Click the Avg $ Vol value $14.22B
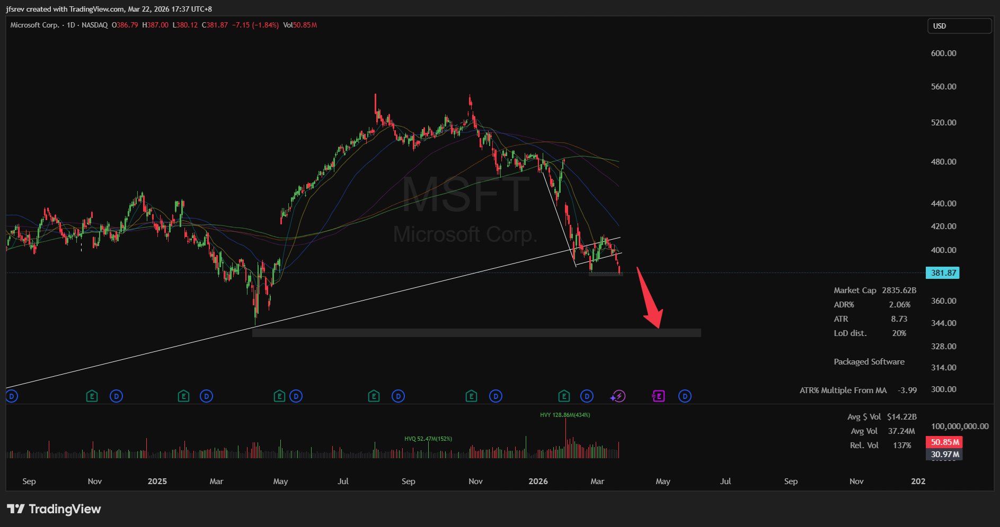 tap(902, 417)
